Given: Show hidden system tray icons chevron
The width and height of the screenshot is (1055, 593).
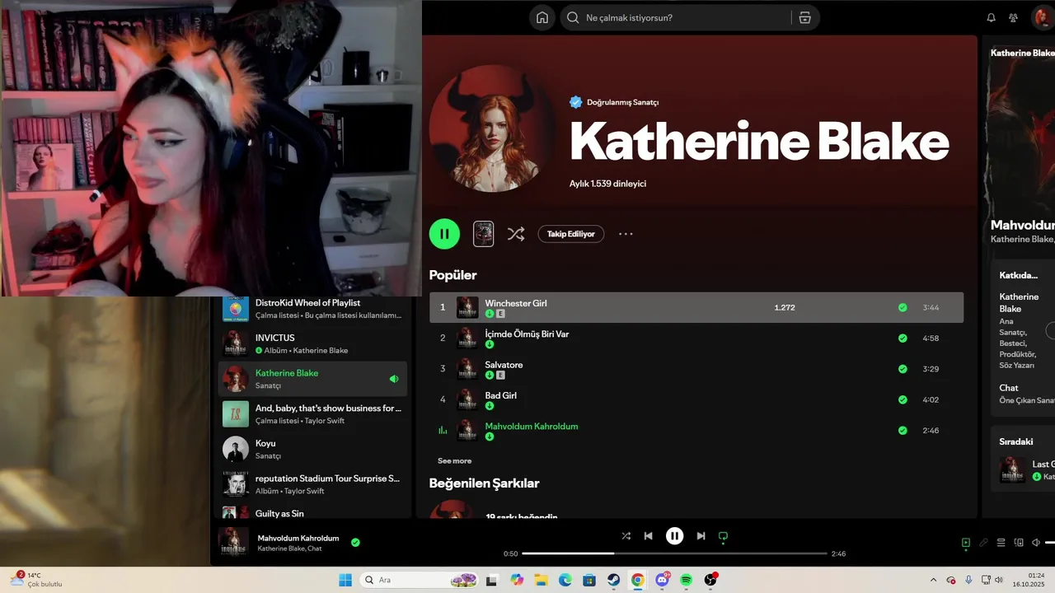Looking at the screenshot, I should [933, 580].
